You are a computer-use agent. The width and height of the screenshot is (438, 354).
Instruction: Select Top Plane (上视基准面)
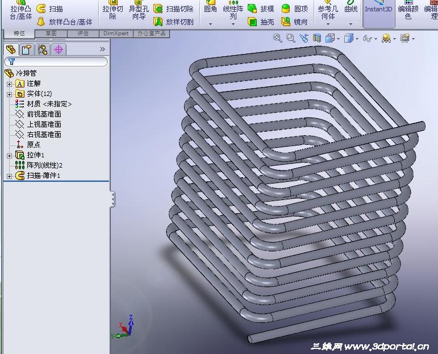pyautogui.click(x=38, y=124)
